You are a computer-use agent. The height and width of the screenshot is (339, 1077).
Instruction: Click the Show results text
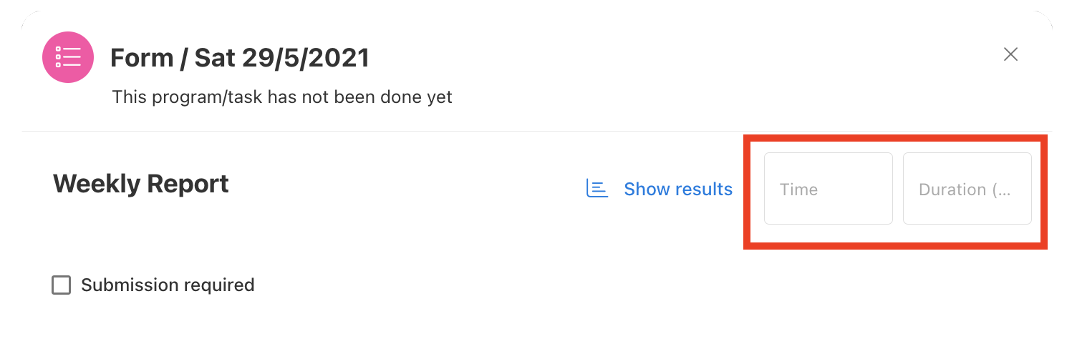click(x=678, y=189)
